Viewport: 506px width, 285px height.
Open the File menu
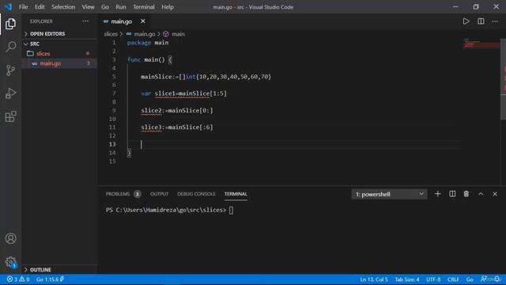23,7
